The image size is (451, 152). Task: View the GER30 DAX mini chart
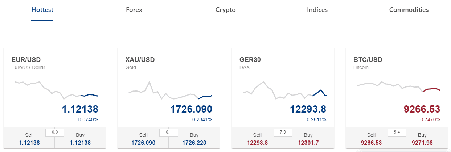284,90
